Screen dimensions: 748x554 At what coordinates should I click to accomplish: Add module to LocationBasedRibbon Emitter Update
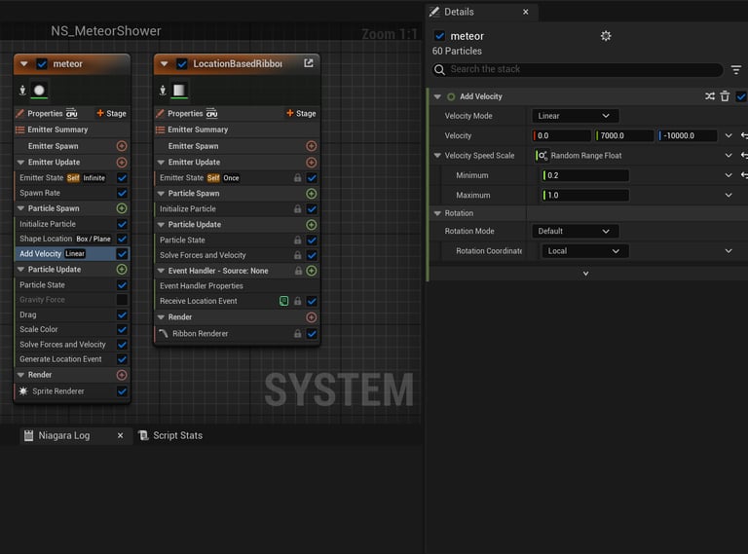[x=311, y=163]
